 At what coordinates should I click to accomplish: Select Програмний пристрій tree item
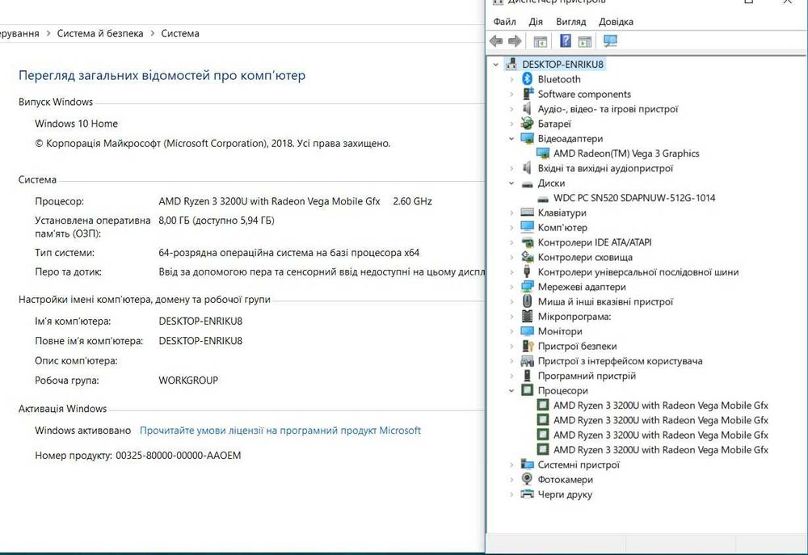(x=587, y=376)
